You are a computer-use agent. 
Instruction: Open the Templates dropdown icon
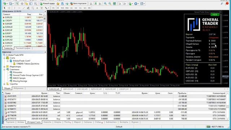tap(142, 4)
